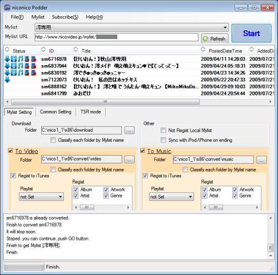Click the download arrow icon for sm6837044
Screen dimensions: 278x275
(7, 66)
